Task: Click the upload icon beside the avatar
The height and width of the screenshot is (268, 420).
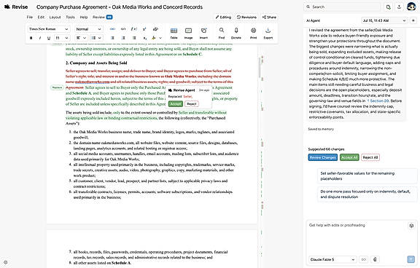Action: (x=399, y=7)
